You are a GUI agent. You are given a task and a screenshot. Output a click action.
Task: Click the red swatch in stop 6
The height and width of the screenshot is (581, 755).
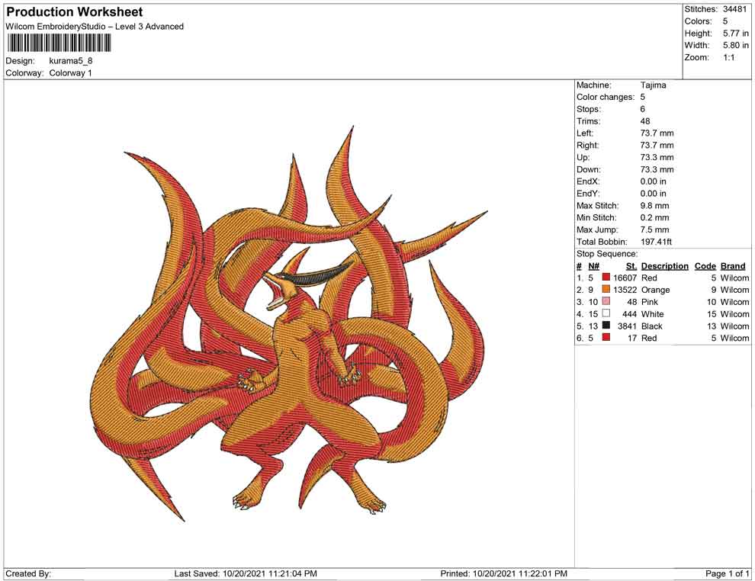tap(606, 338)
